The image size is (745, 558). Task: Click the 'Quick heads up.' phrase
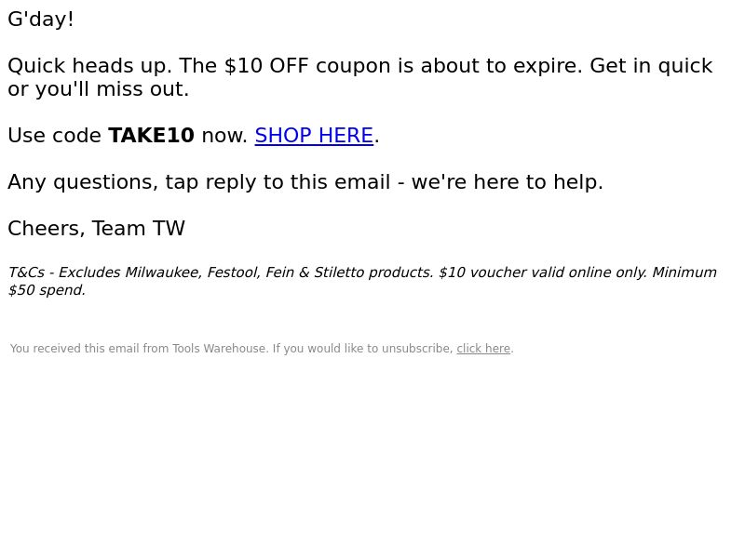[x=89, y=66]
